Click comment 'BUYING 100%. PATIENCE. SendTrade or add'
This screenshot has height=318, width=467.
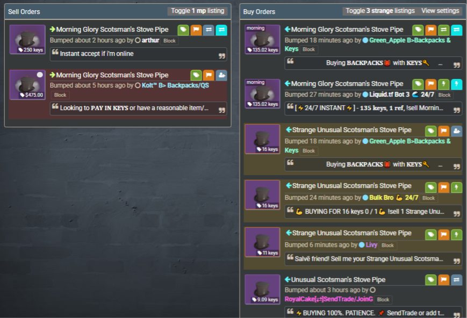[373, 313]
